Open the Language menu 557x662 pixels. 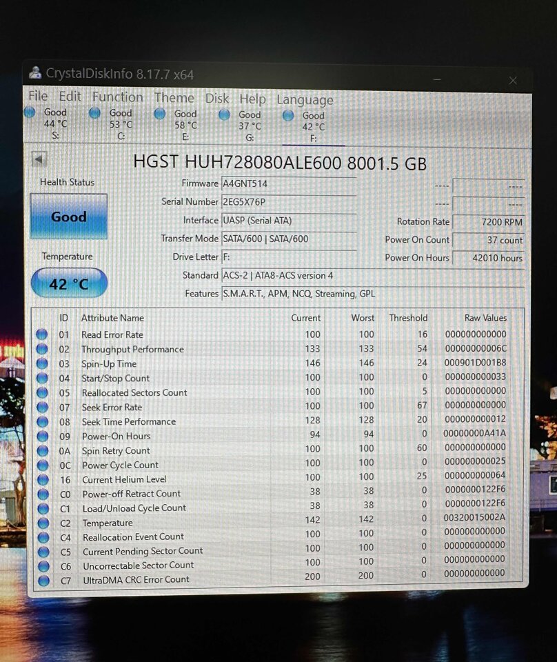pos(305,100)
